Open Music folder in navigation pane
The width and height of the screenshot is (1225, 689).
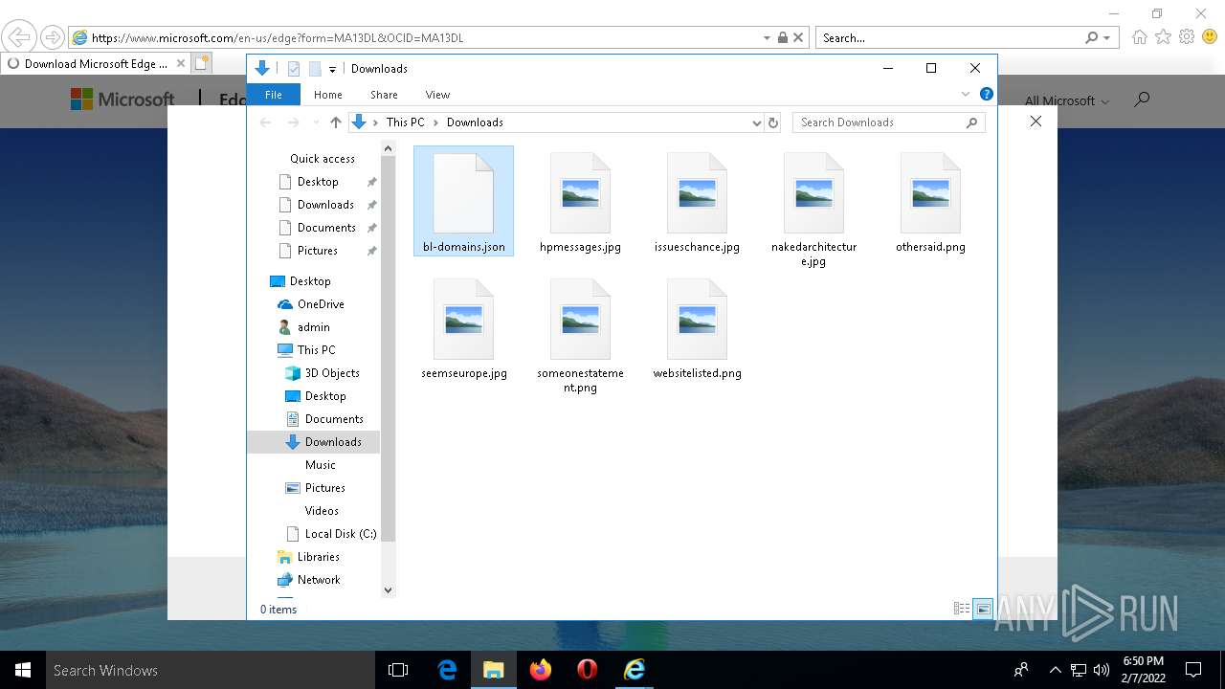(321, 465)
